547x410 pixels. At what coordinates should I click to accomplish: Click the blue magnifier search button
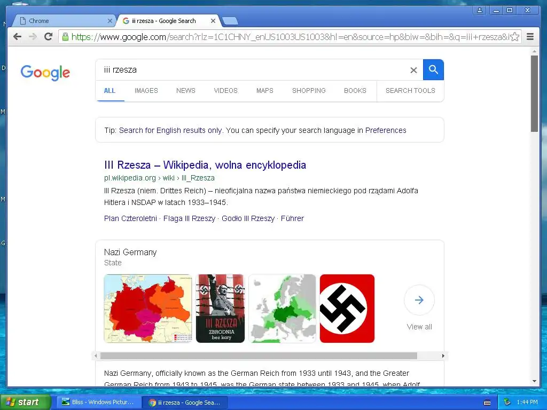click(433, 70)
